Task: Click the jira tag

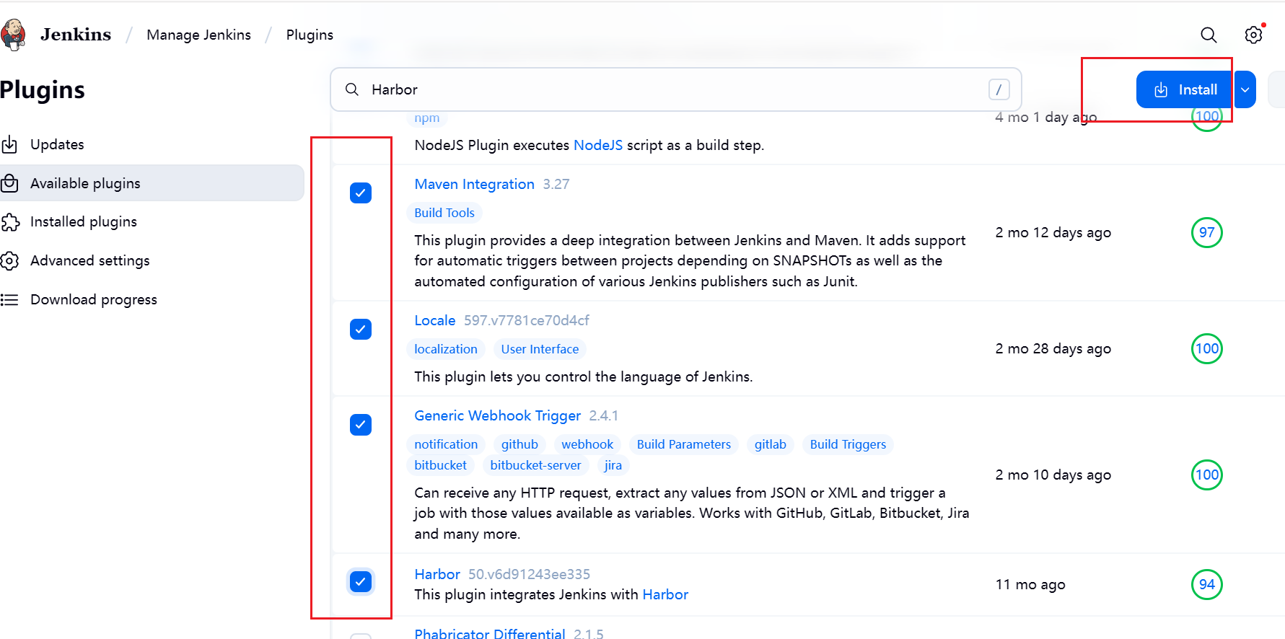Action: 613,465
